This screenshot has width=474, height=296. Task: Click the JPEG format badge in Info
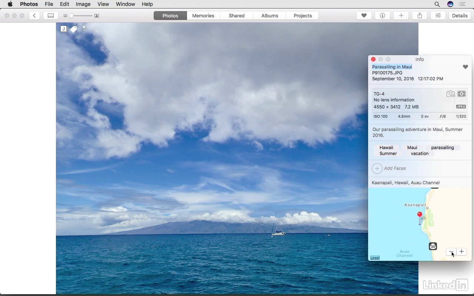pyautogui.click(x=461, y=107)
